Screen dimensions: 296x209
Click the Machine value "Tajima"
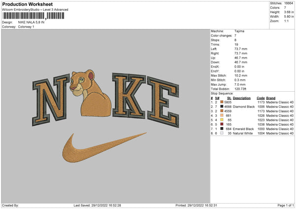(239, 31)
